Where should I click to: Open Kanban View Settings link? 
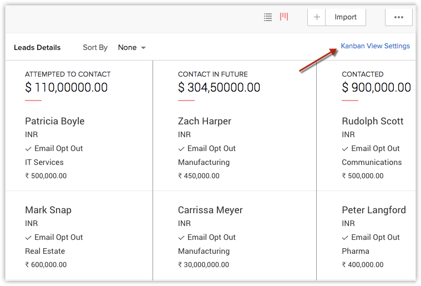click(375, 46)
